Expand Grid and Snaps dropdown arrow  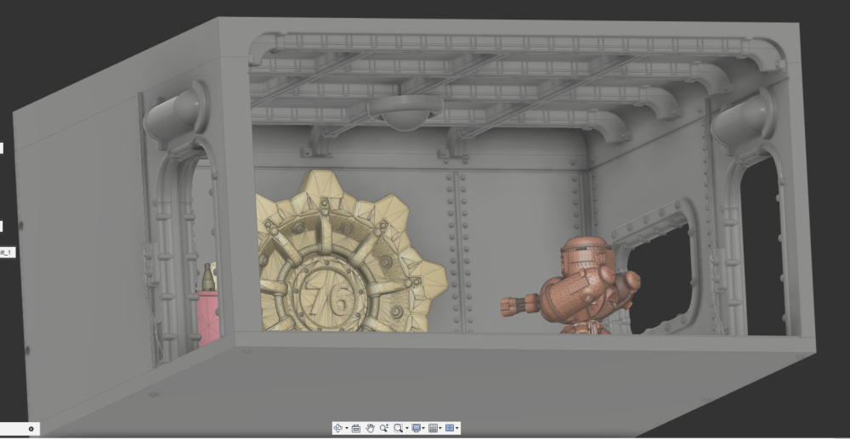point(440,428)
